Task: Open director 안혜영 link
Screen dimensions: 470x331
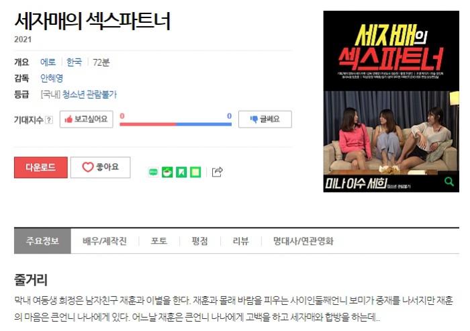Action: point(52,79)
